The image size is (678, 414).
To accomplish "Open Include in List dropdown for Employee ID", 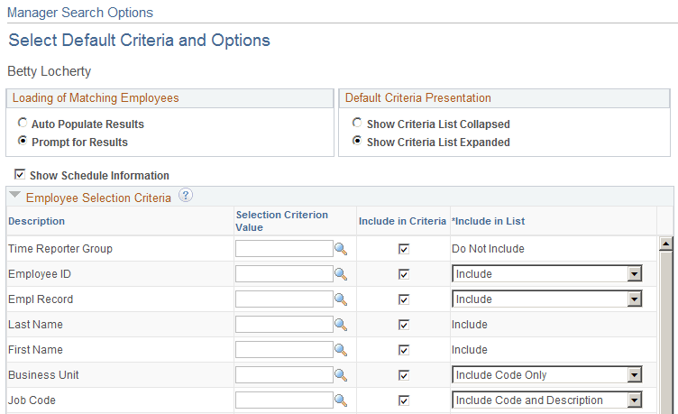I will [635, 274].
